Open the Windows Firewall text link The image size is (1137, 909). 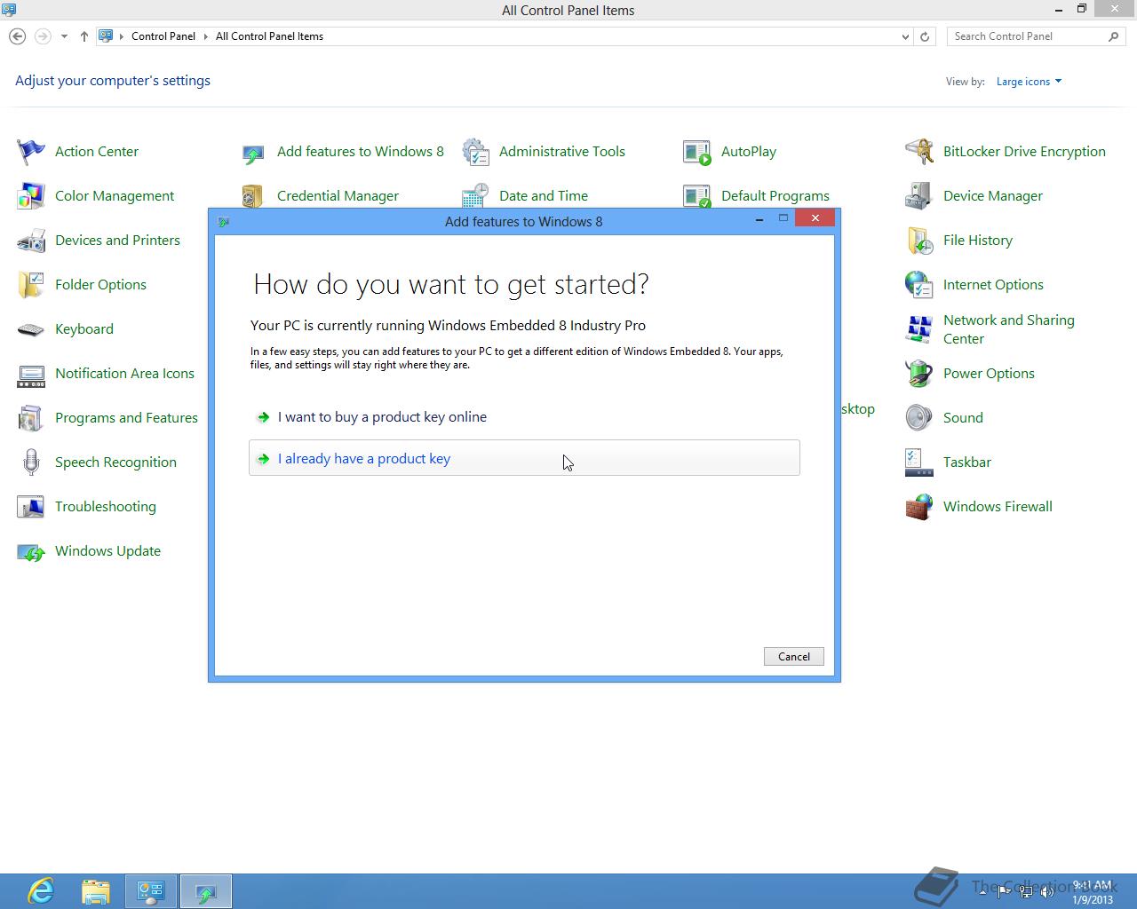(x=998, y=507)
